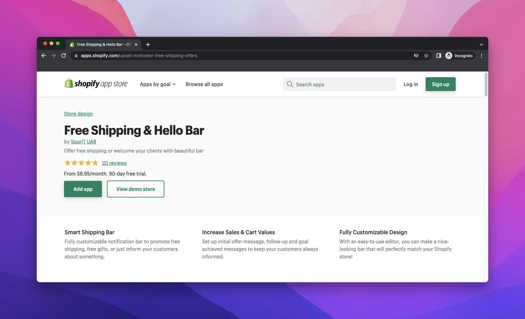
Task: Click the browser forward arrow
Action: pyautogui.click(x=53, y=55)
